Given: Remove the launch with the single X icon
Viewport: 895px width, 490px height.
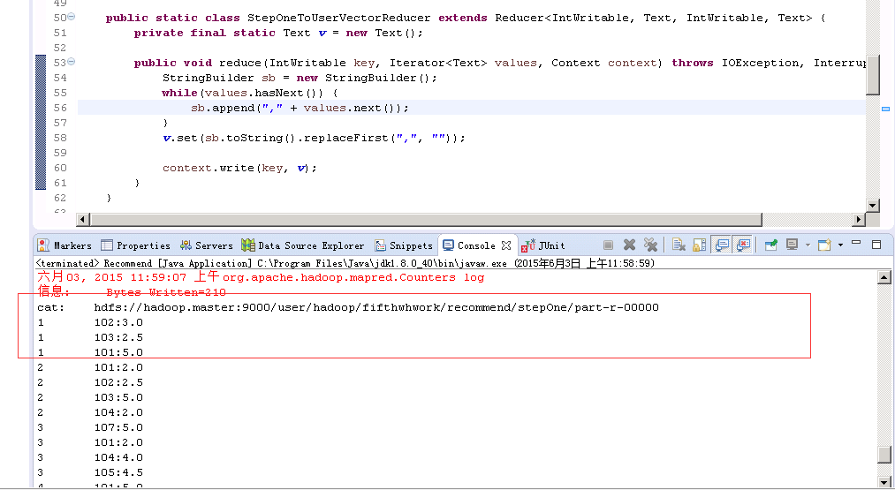Looking at the screenshot, I should click(x=630, y=245).
